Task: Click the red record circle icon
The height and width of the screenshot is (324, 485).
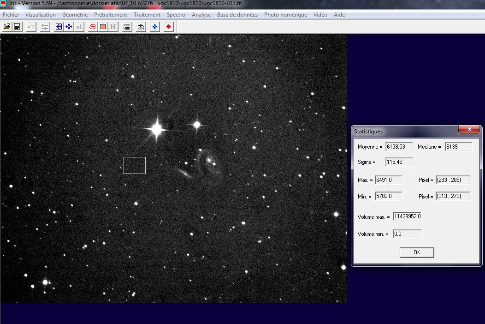Action: pyautogui.click(x=169, y=27)
